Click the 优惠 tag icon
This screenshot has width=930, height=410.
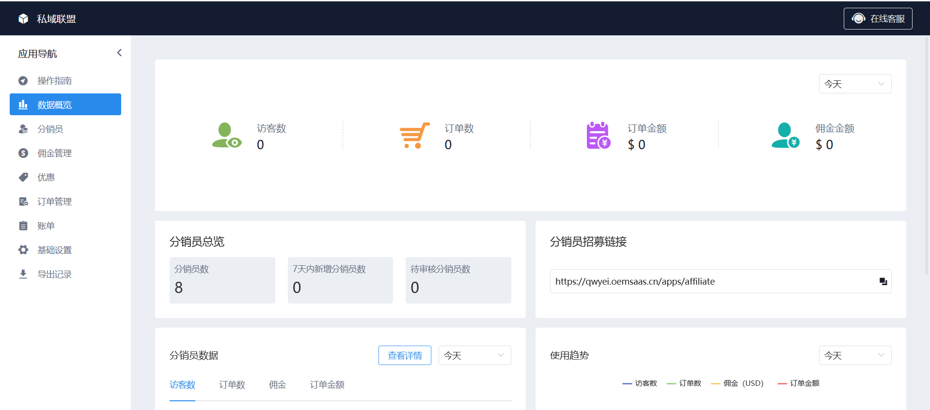click(x=23, y=177)
